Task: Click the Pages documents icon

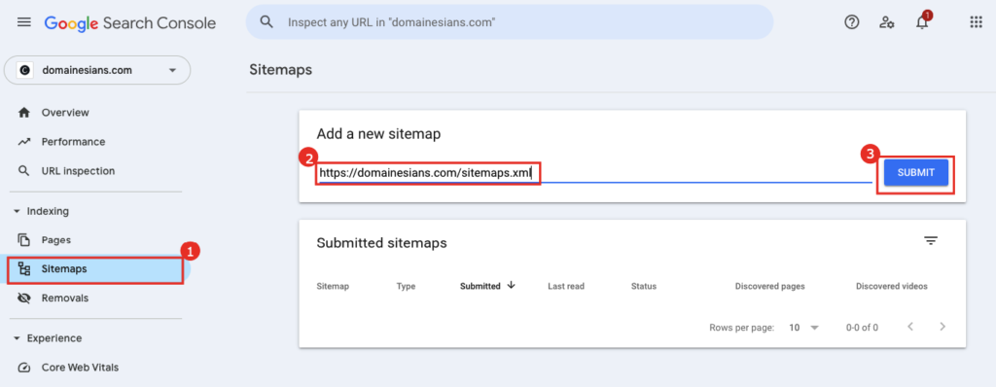Action: coord(24,240)
